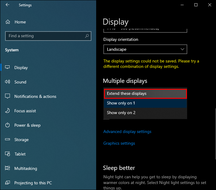Open the Power & sleep icon
Image resolution: width=216 pixels, height=190 pixels.
pos(7,125)
